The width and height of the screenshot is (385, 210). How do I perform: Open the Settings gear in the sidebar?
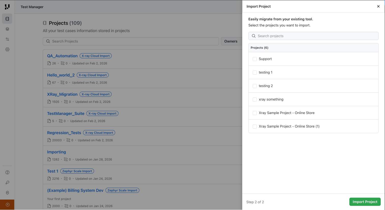[7, 49]
